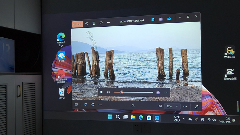
Task: Click the Recycle Bin desktop icon
Action: [x=61, y=94]
